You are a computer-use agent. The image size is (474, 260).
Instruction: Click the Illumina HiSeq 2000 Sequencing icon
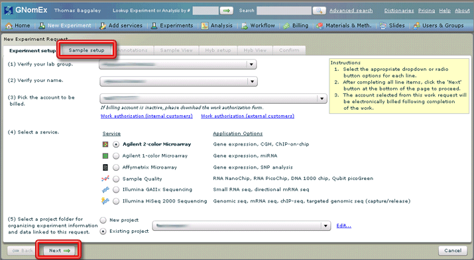[105, 201]
